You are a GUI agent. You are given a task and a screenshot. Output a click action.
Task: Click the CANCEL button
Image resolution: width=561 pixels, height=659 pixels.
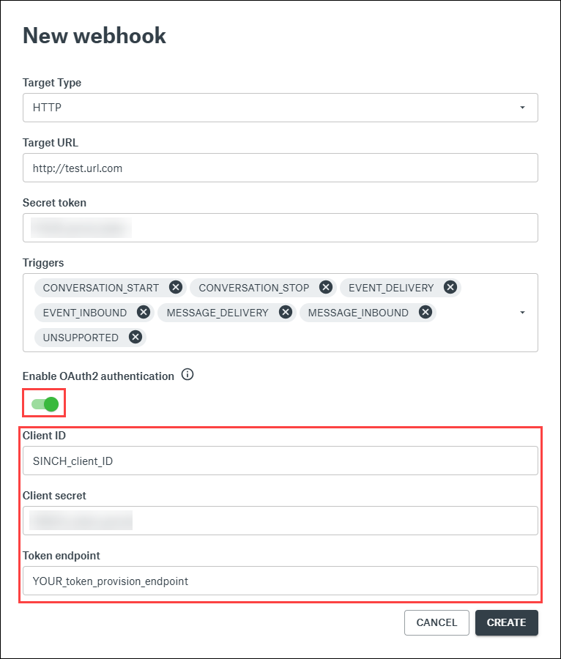[436, 622]
